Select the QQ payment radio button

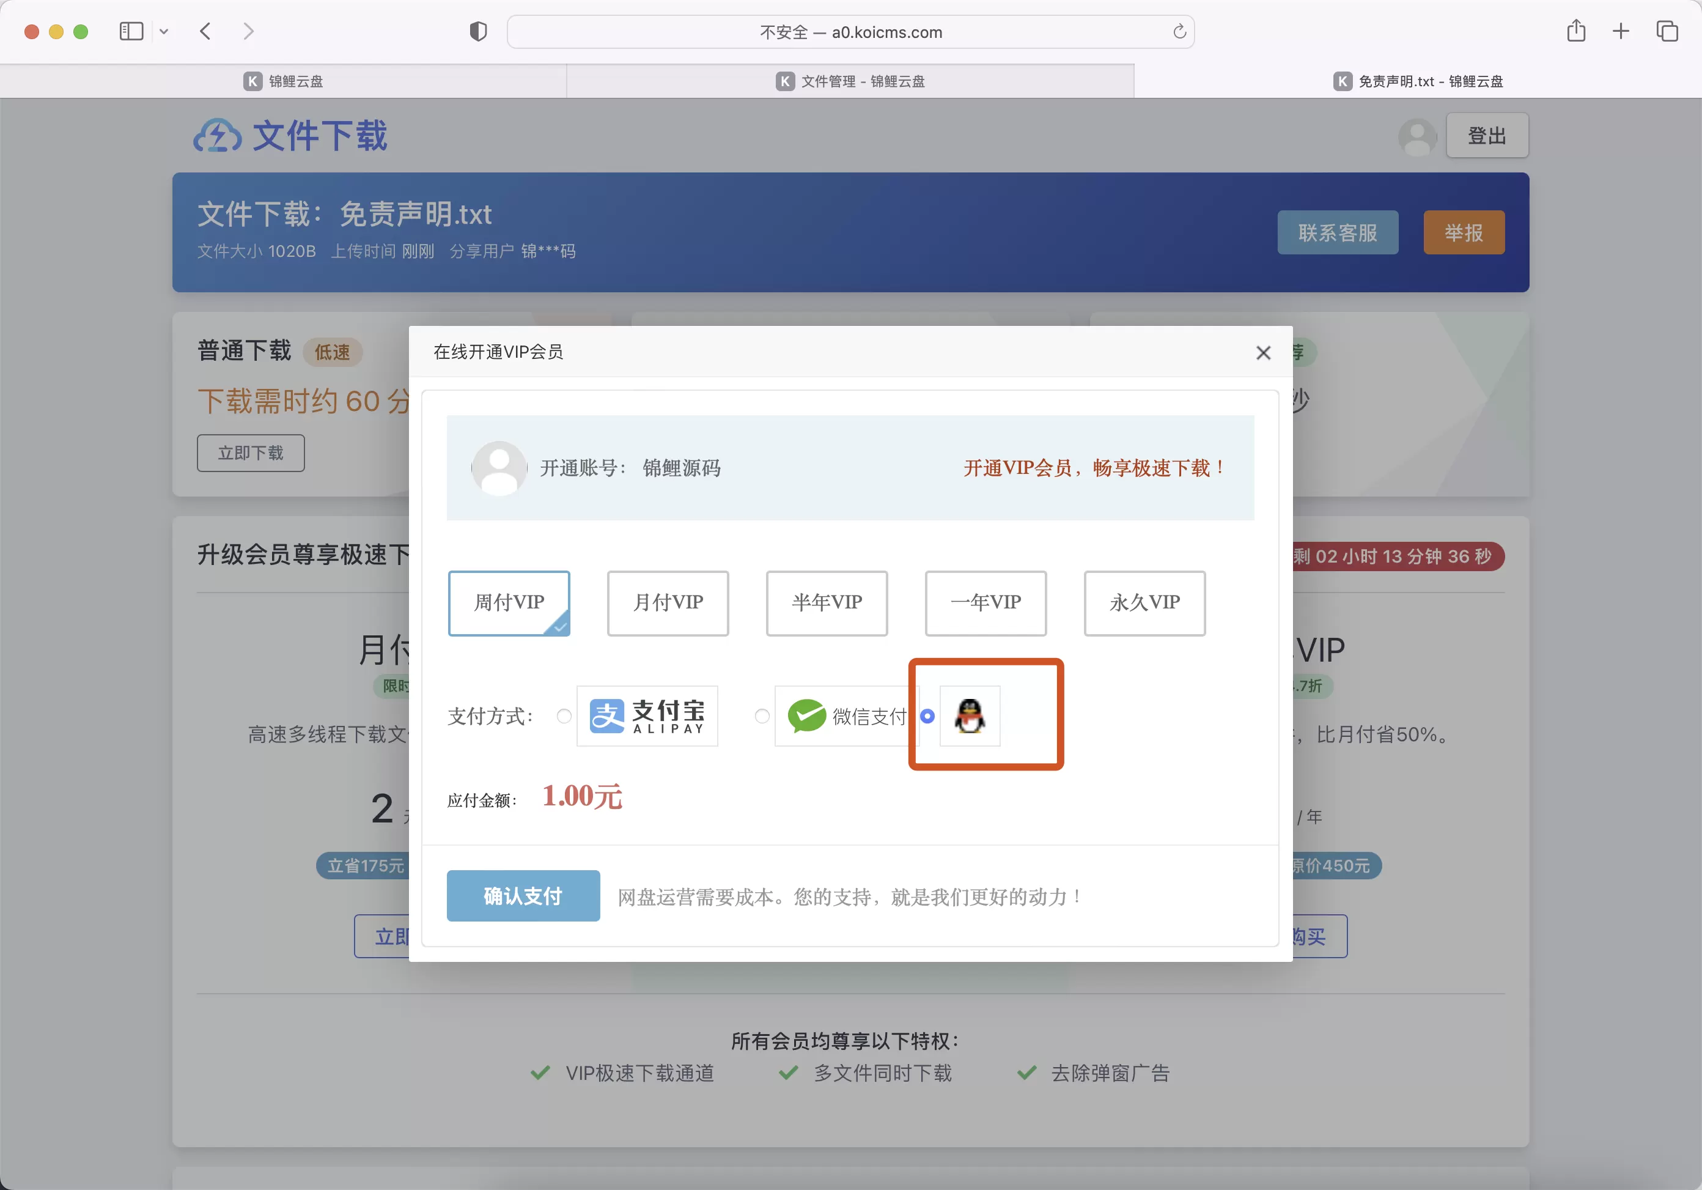[927, 716]
